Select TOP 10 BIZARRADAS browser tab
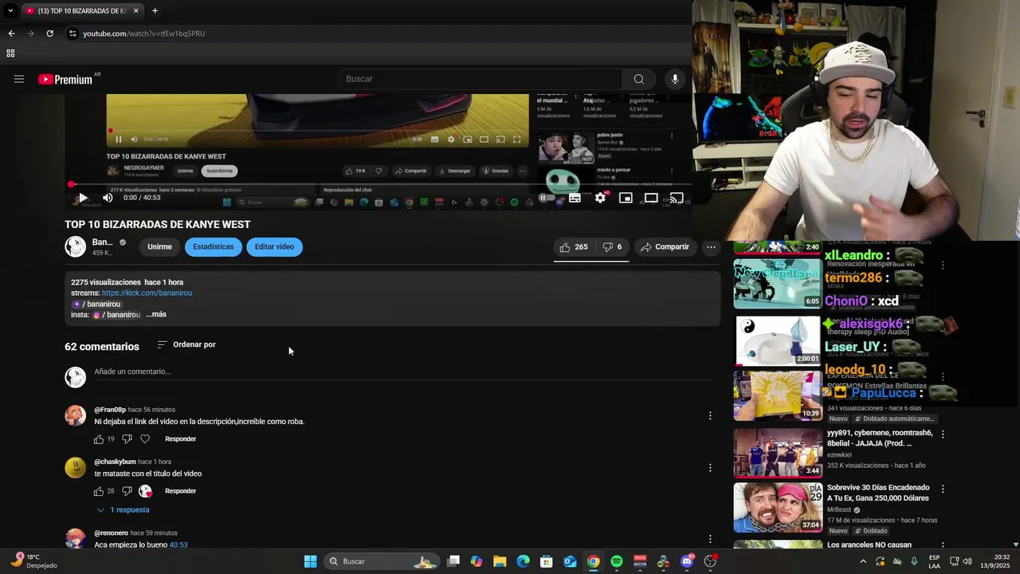 (81, 10)
